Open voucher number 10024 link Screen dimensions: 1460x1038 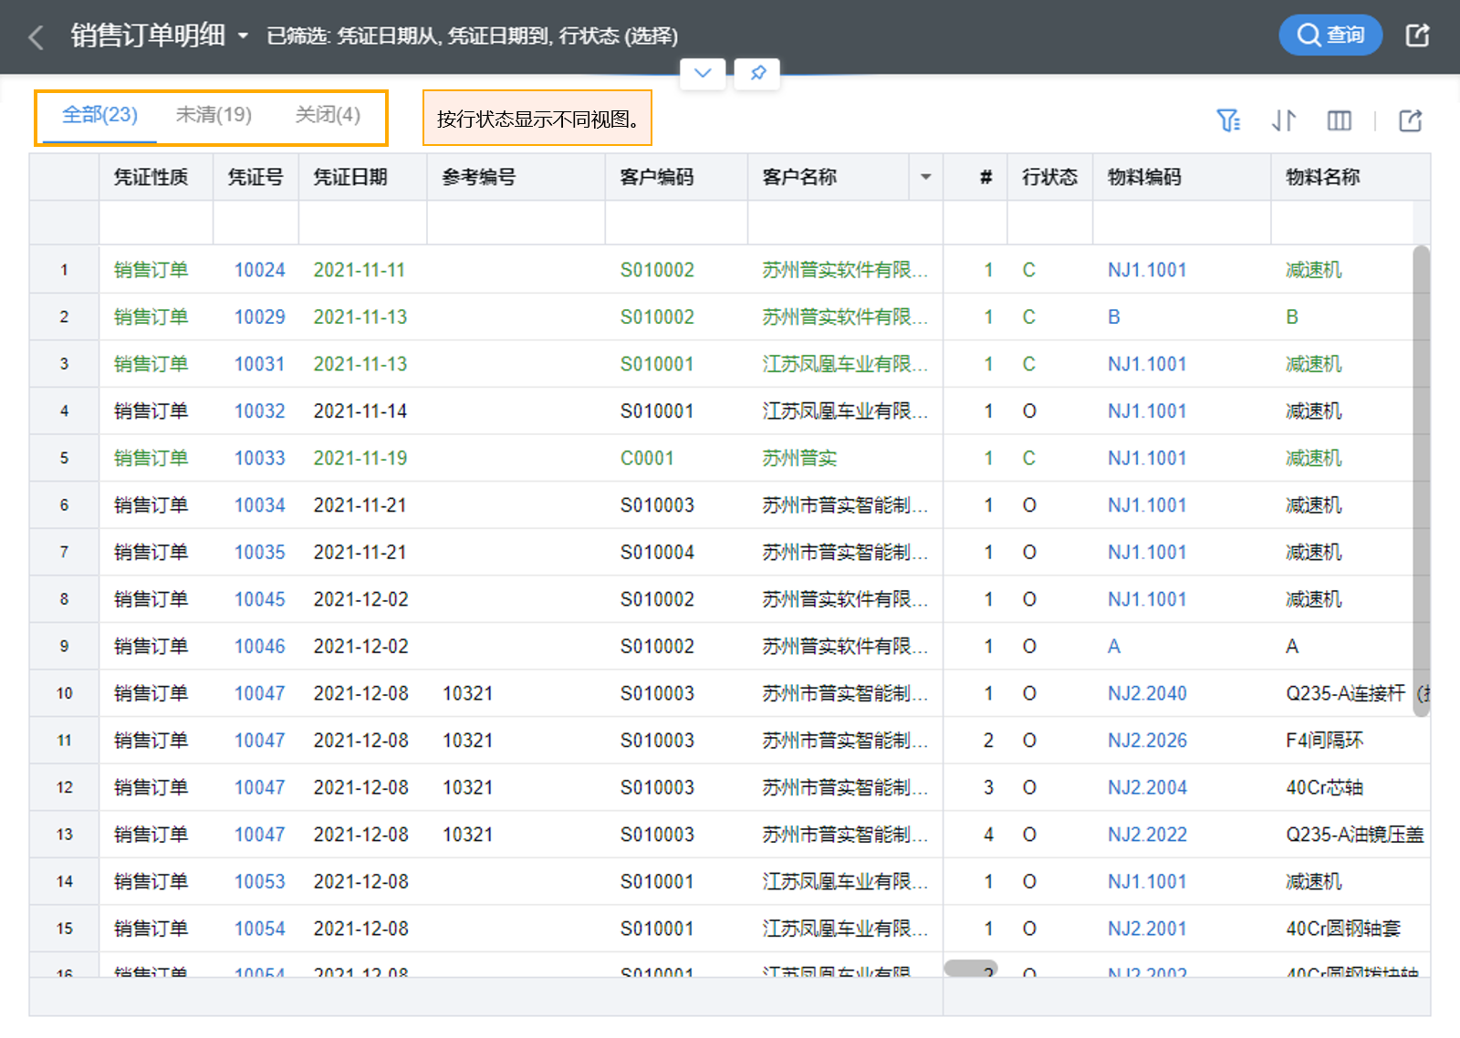coord(259,270)
